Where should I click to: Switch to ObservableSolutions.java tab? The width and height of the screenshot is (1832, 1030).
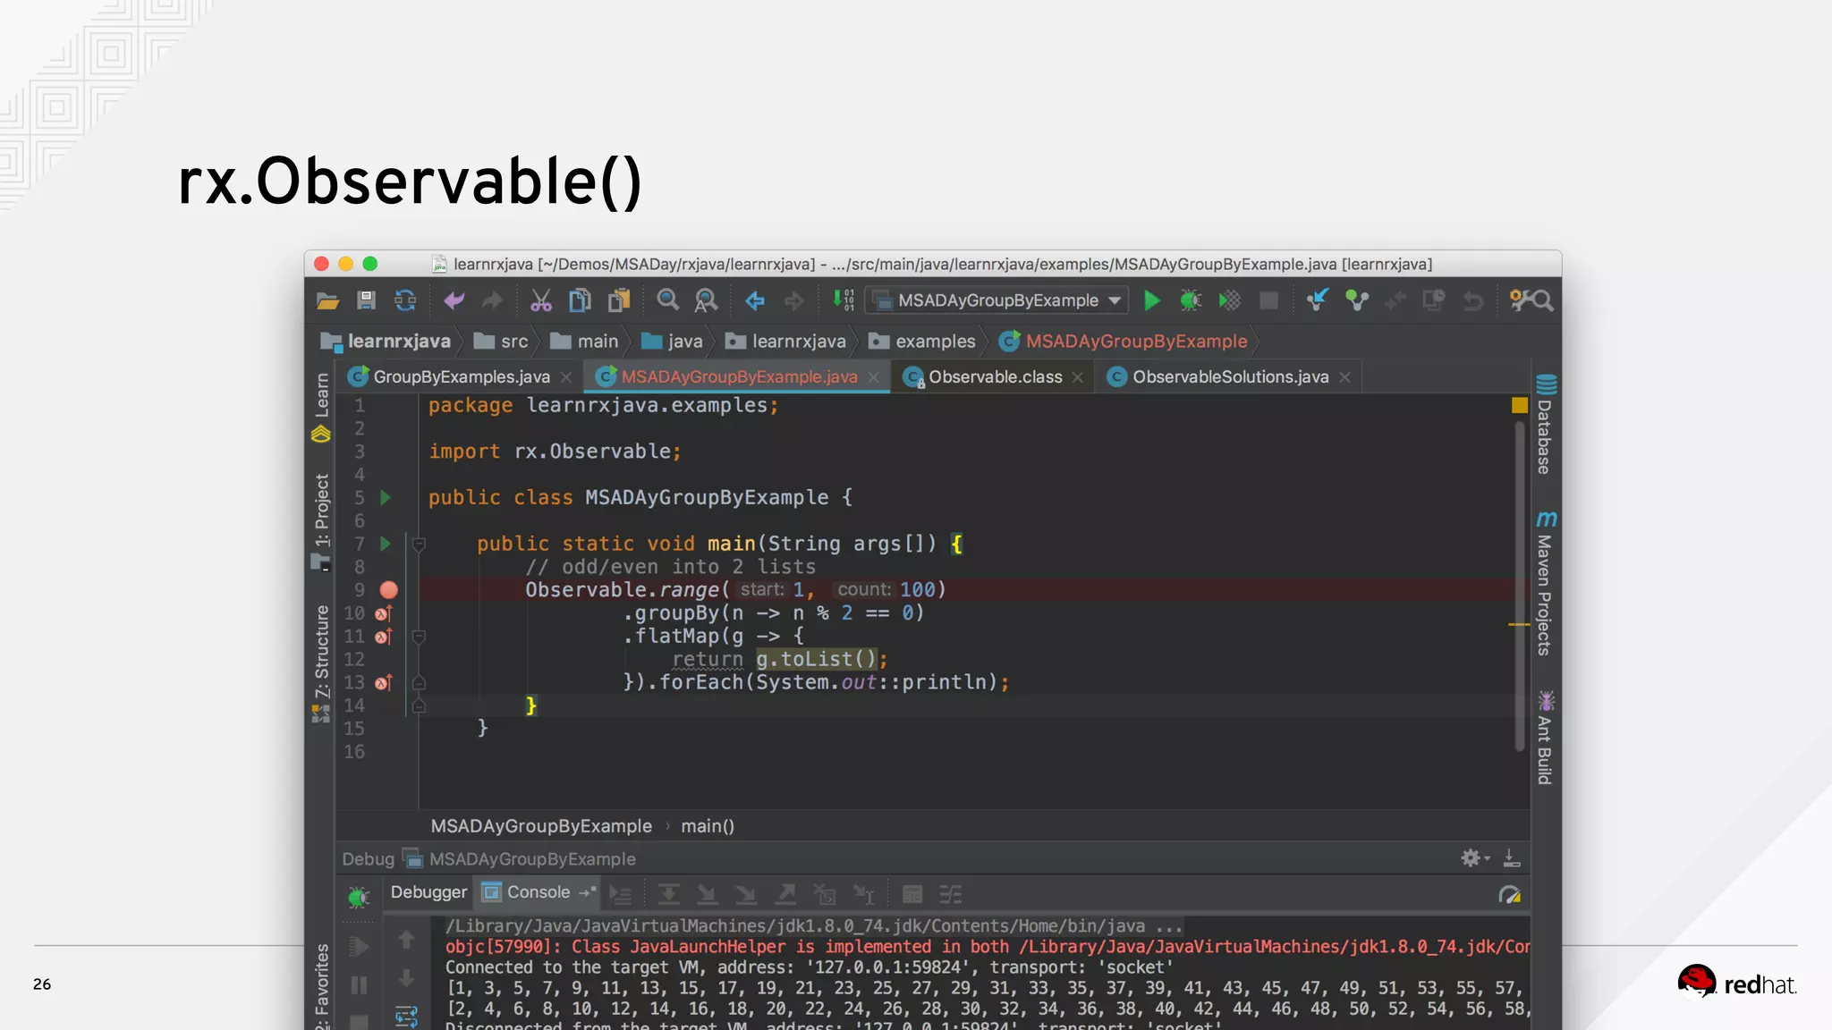pos(1230,377)
